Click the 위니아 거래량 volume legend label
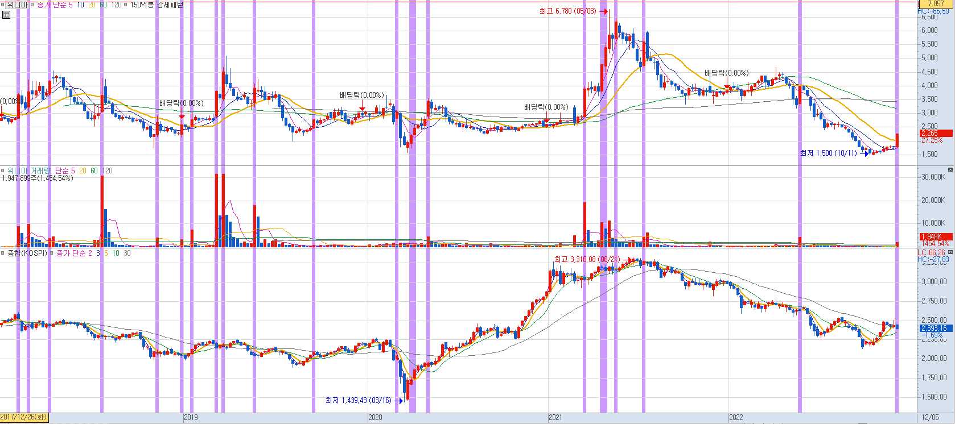The width and height of the screenshot is (955, 424). point(29,171)
